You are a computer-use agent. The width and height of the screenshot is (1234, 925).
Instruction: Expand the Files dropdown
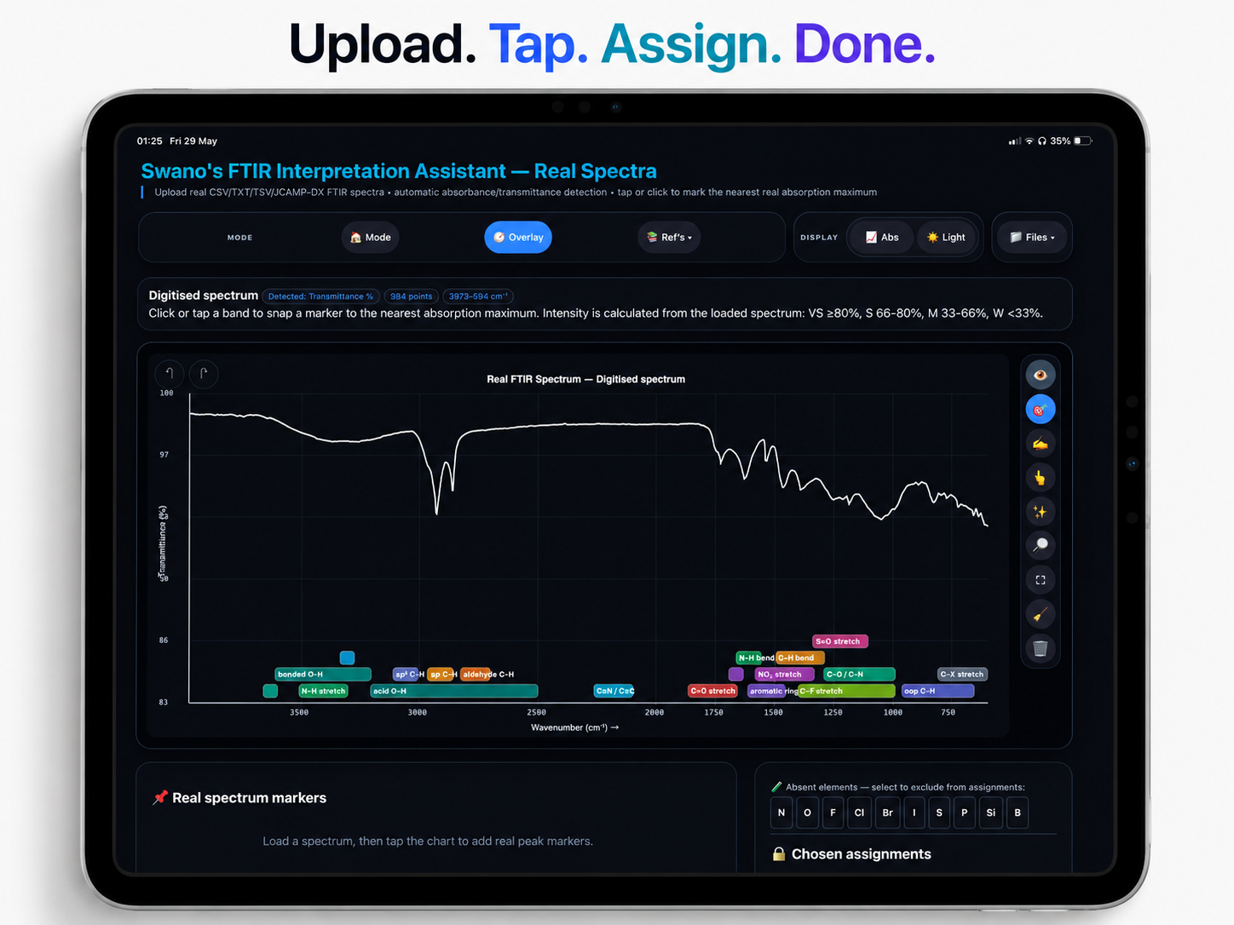tap(1032, 238)
